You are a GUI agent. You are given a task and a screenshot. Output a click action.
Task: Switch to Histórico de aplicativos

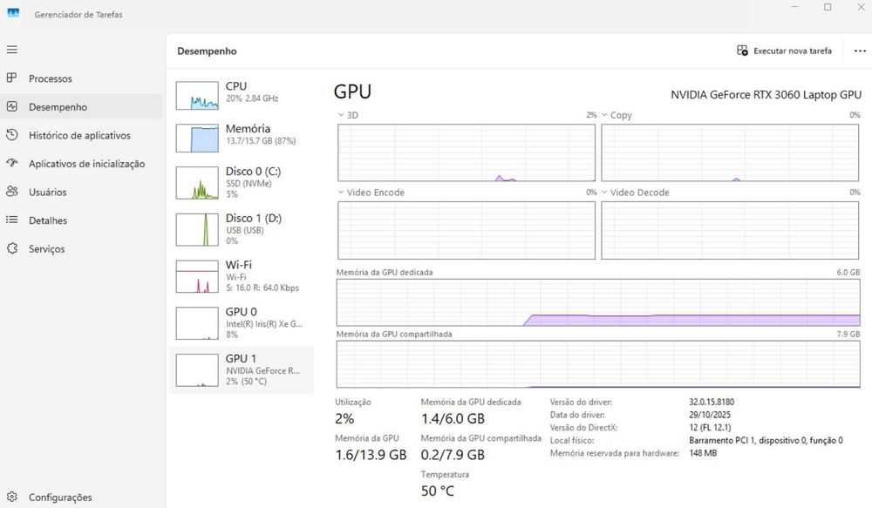tap(81, 135)
